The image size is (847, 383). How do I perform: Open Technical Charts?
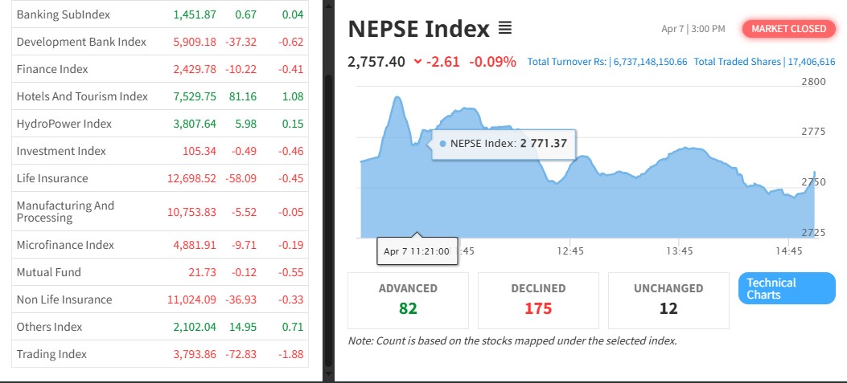(786, 289)
